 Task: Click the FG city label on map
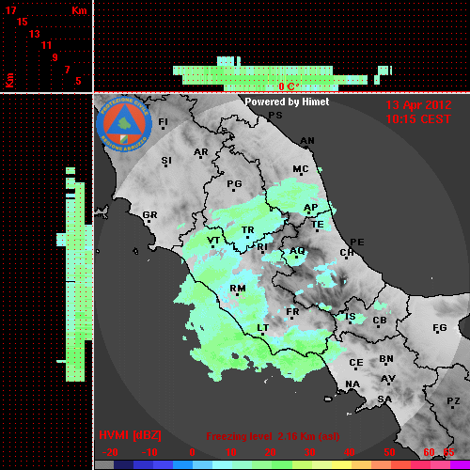click(440, 328)
